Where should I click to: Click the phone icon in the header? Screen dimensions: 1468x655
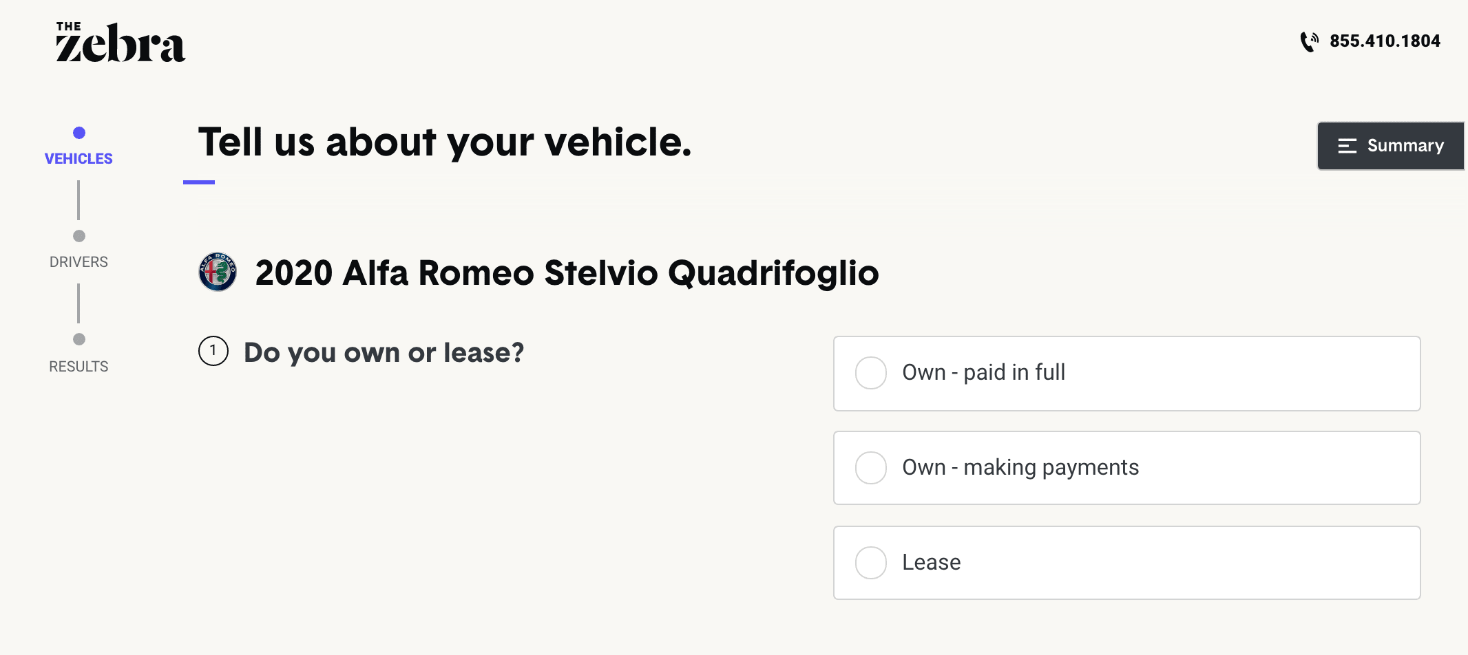[x=1310, y=41]
